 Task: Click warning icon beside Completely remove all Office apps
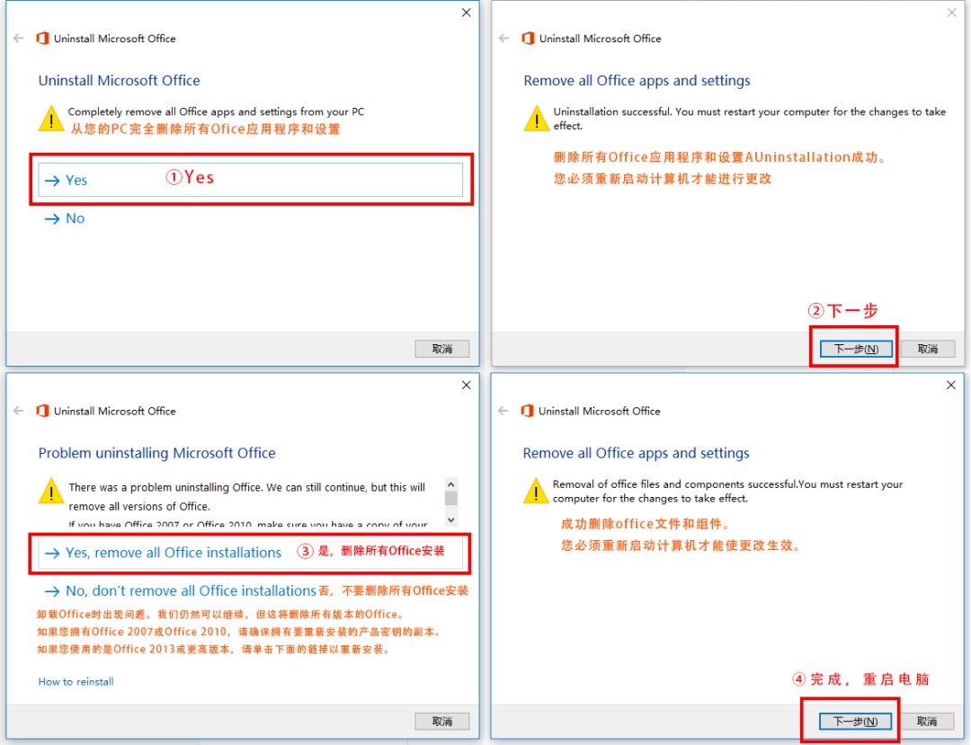pyautogui.click(x=51, y=119)
